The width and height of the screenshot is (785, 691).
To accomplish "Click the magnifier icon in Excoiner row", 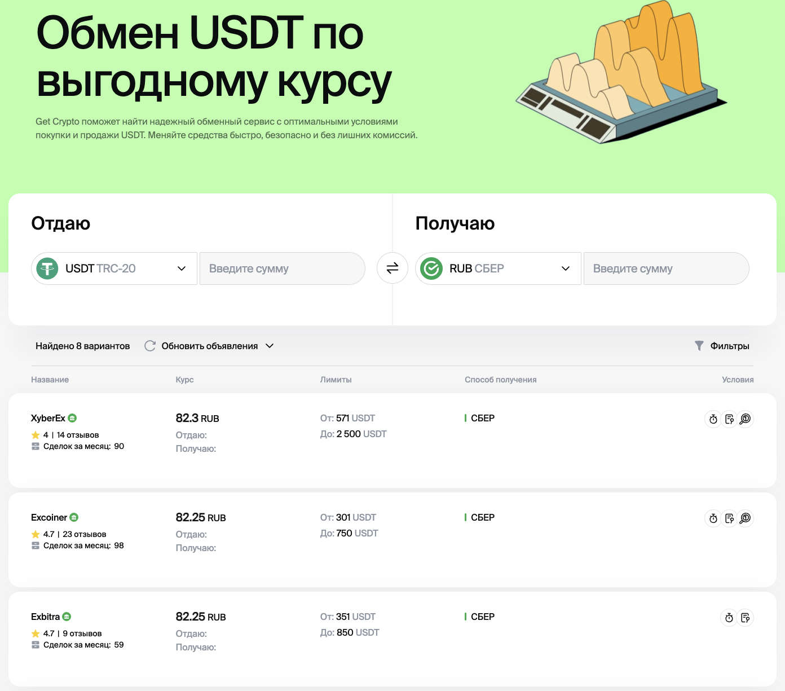I will click(745, 518).
